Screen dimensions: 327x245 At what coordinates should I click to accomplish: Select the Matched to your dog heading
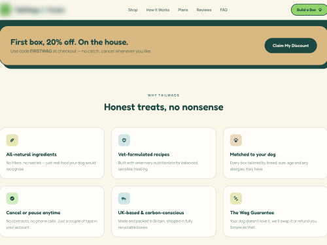pyautogui.click(x=252, y=154)
